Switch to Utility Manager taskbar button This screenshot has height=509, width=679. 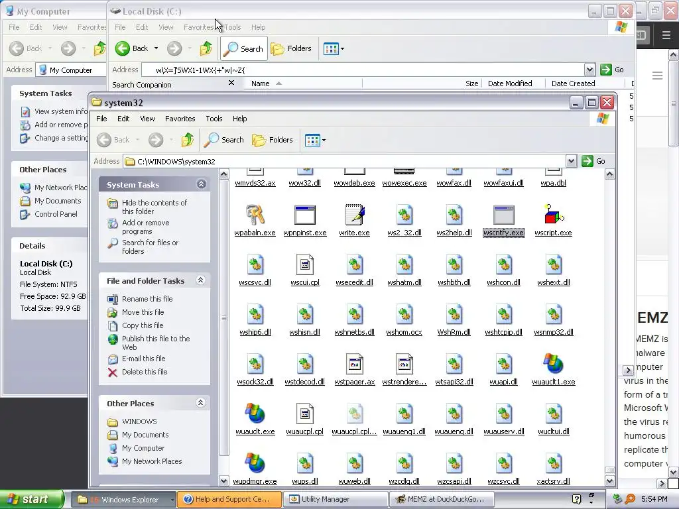click(x=336, y=500)
